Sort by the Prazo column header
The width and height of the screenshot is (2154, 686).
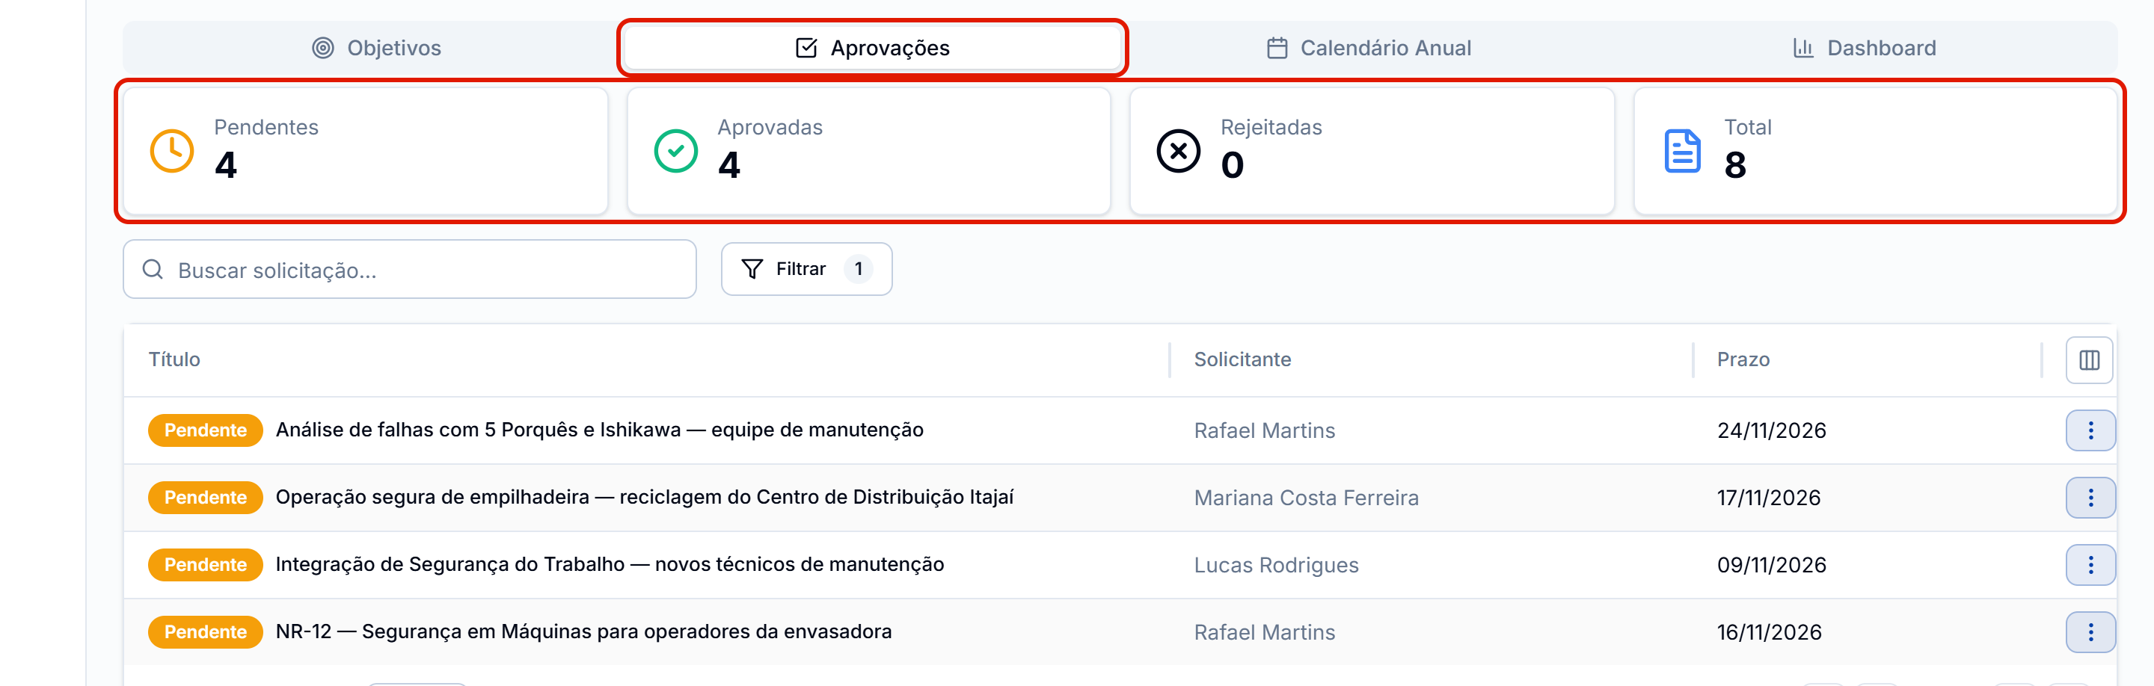[1743, 359]
